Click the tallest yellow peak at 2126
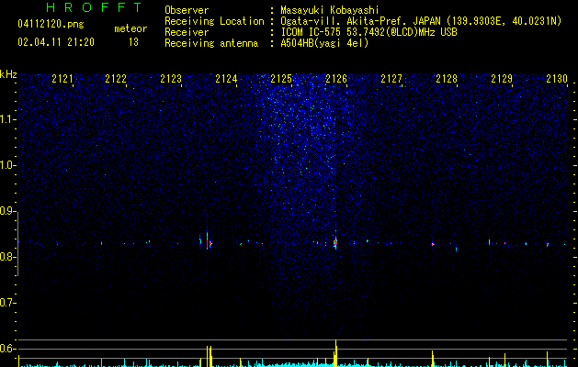 335,353
